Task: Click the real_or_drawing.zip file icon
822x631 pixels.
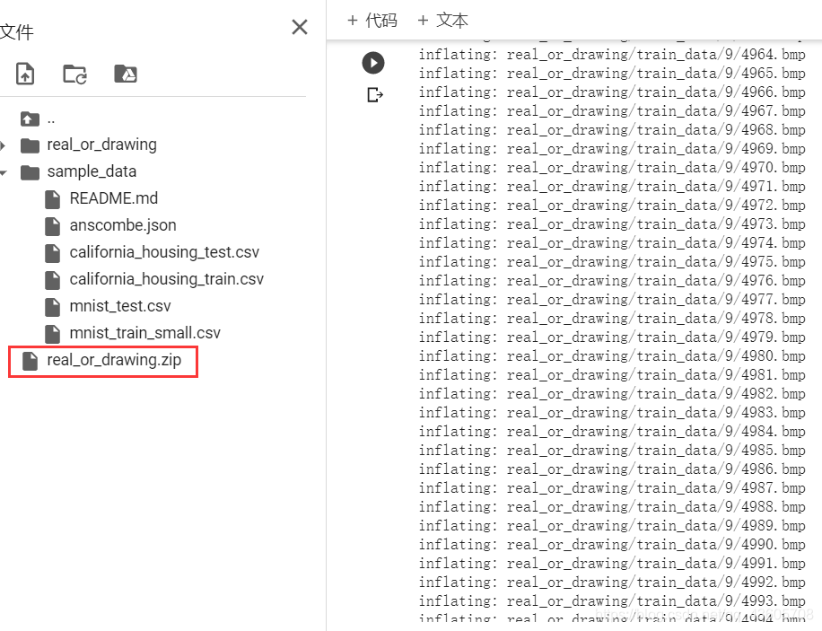Action: (x=30, y=360)
